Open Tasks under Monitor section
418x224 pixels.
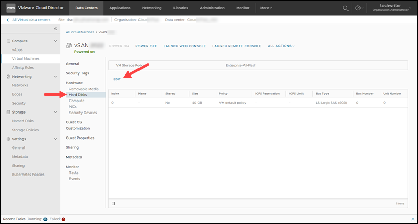point(74,173)
